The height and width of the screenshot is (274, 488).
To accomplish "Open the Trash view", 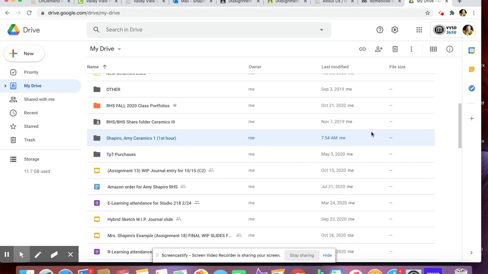I will [29, 140].
